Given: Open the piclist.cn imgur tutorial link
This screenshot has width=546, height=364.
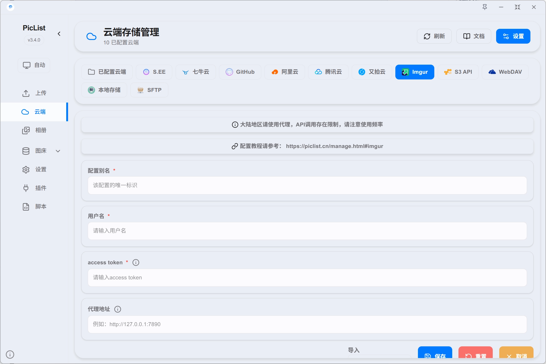Looking at the screenshot, I should [335, 146].
